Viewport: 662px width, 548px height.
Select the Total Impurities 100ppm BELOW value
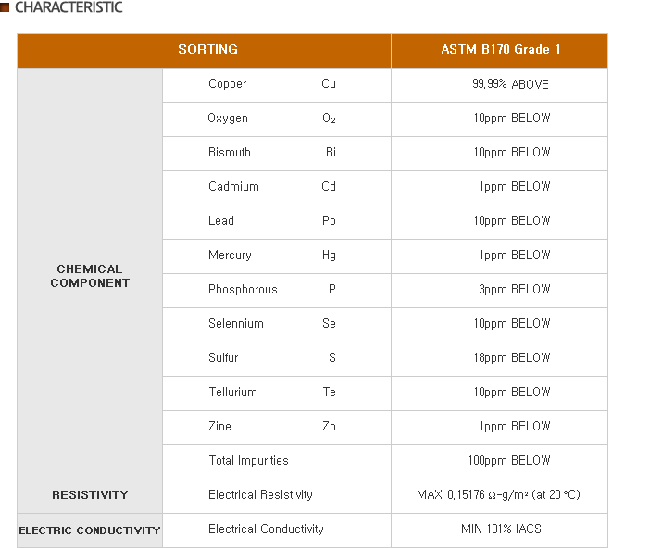[509, 461]
